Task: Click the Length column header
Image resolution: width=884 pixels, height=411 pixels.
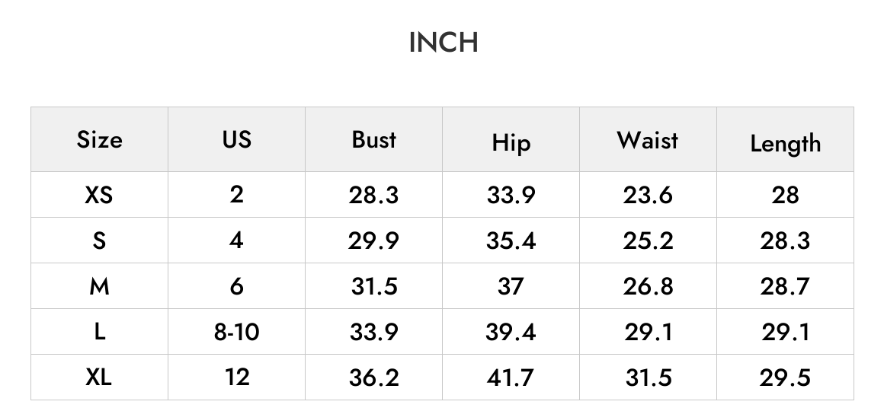Action: click(786, 144)
